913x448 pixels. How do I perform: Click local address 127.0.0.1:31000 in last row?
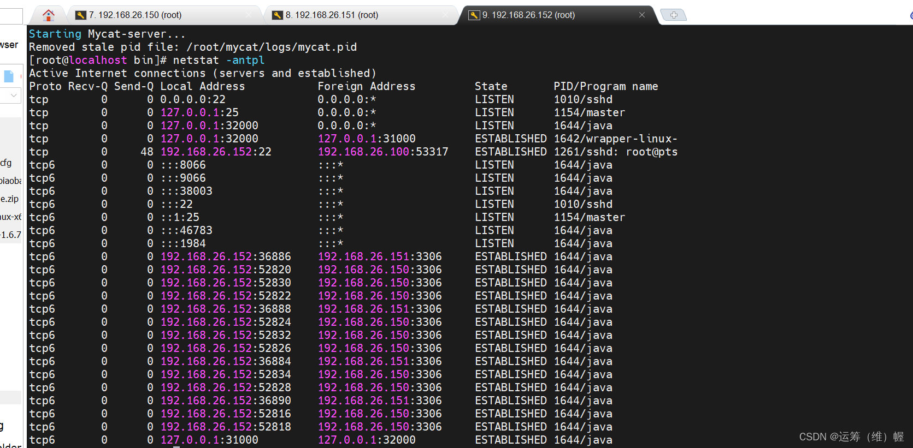click(x=209, y=440)
